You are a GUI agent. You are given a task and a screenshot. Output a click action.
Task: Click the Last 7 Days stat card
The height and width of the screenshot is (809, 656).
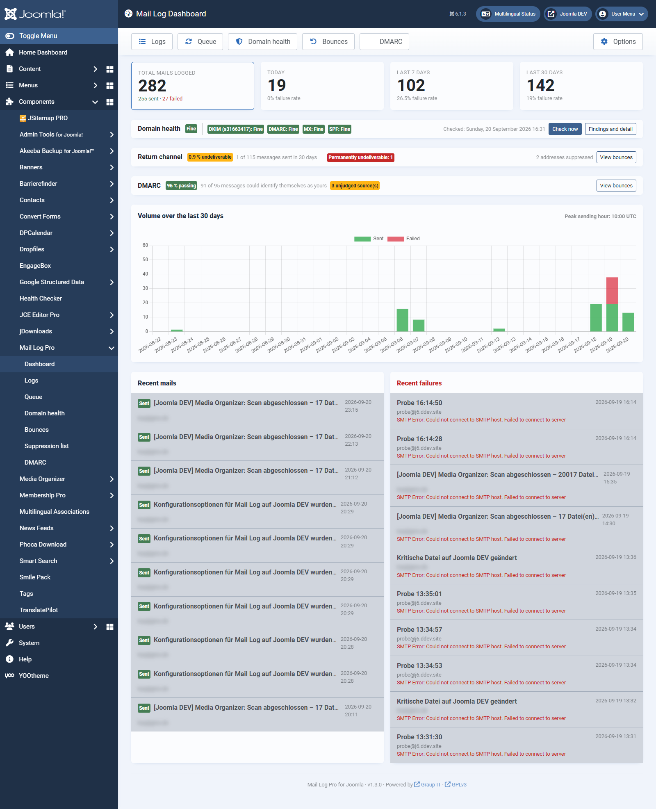tap(452, 86)
